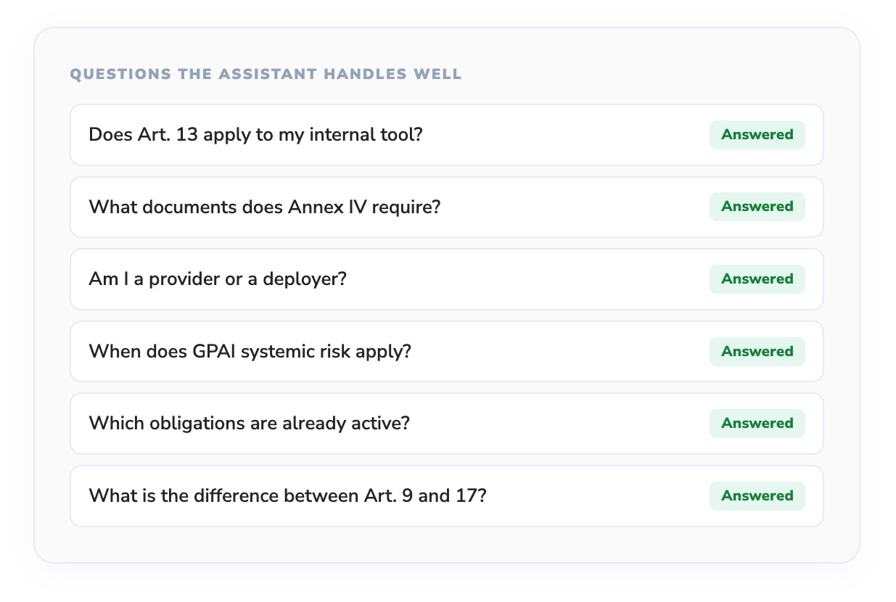Open the question about Art. 9 and 17 difference

pyautogui.click(x=287, y=496)
